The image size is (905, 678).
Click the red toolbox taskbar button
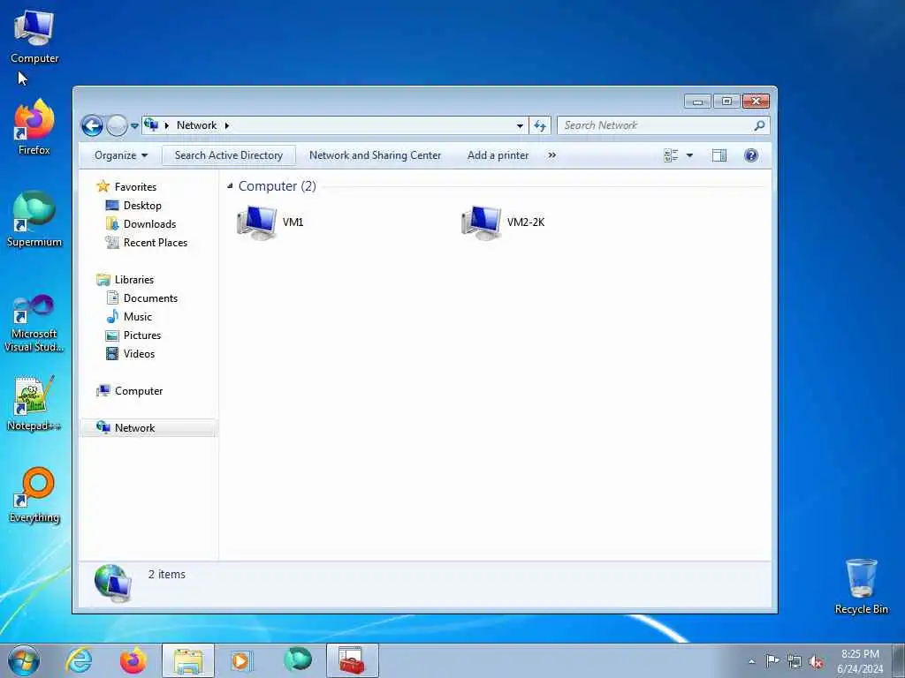coord(352,660)
